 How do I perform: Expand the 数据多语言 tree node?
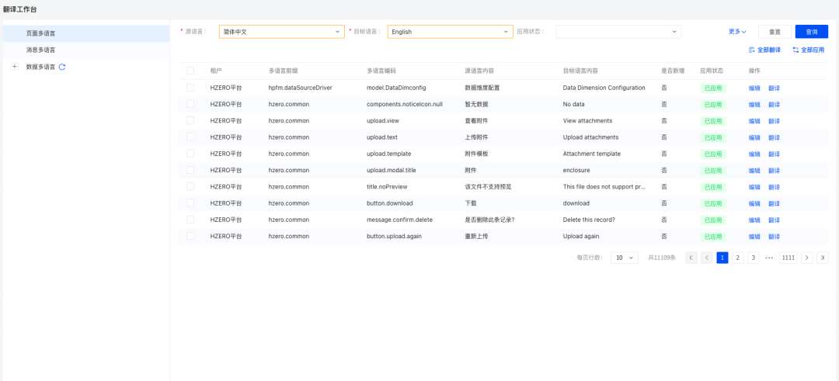point(14,67)
